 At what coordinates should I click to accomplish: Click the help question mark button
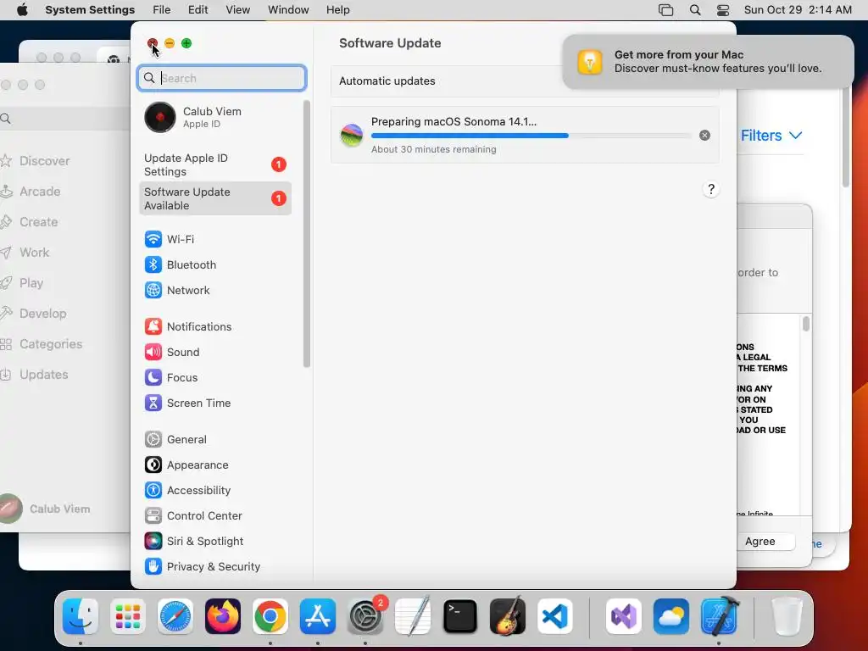[711, 189]
